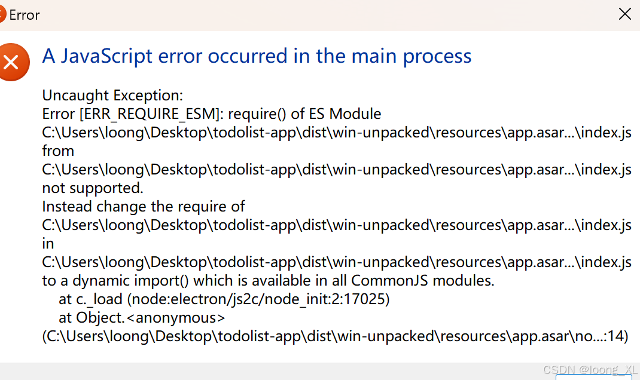Click the path below "Instead change the require of"
Image resolution: width=640 pixels, height=380 pixels.
336,225
